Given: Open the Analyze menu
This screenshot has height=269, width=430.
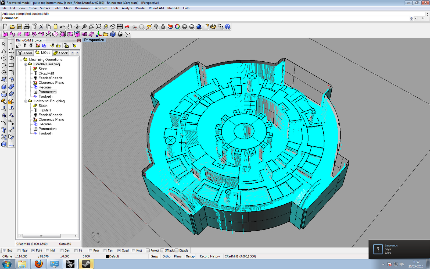Looking at the screenshot, I should (127, 8).
